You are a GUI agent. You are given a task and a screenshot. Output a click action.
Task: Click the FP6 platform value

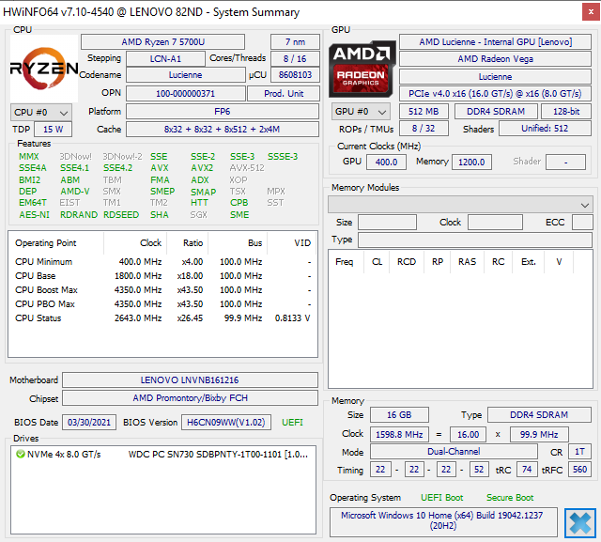click(223, 112)
